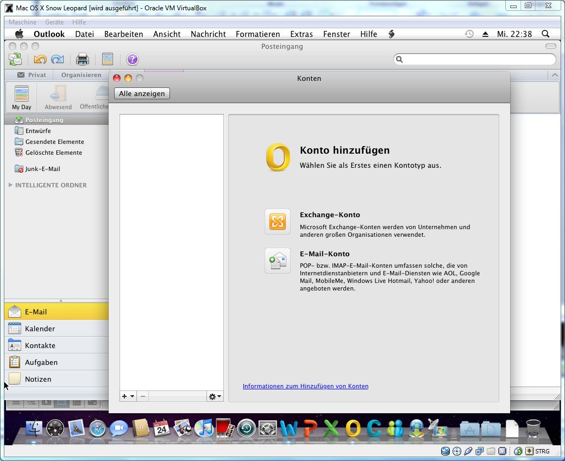Viewport: 565px width, 461px height.
Task: Open Time Machine in the Dock
Action: tap(247, 428)
